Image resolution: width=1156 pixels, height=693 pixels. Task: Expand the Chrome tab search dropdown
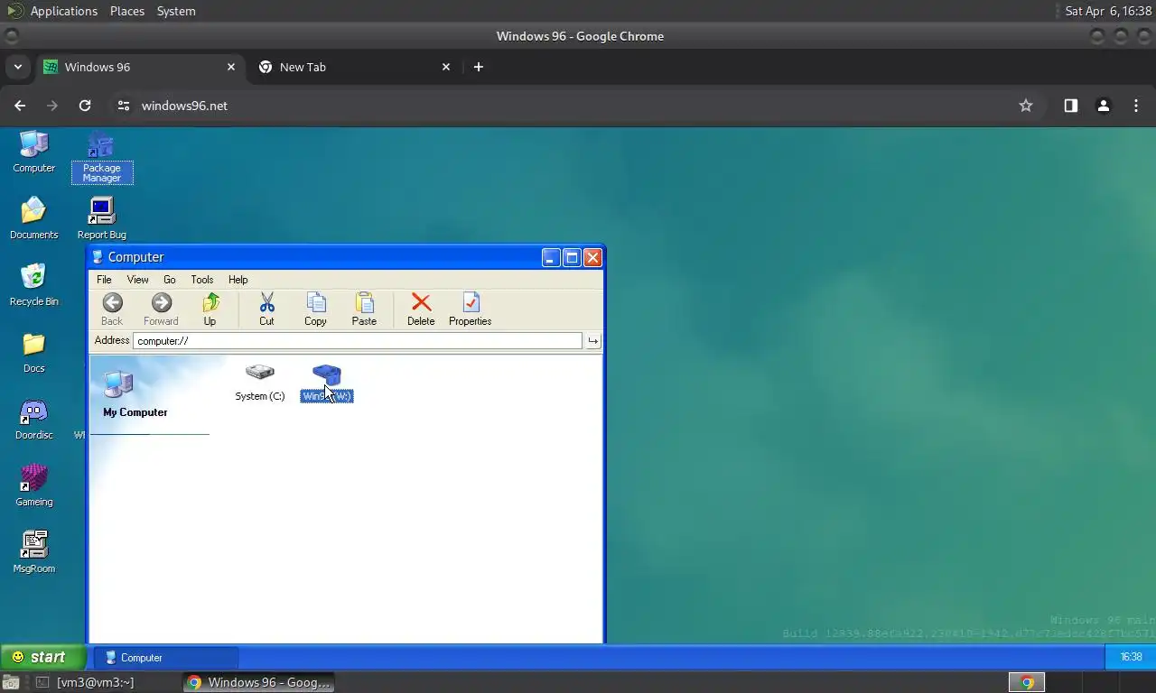coord(17,67)
